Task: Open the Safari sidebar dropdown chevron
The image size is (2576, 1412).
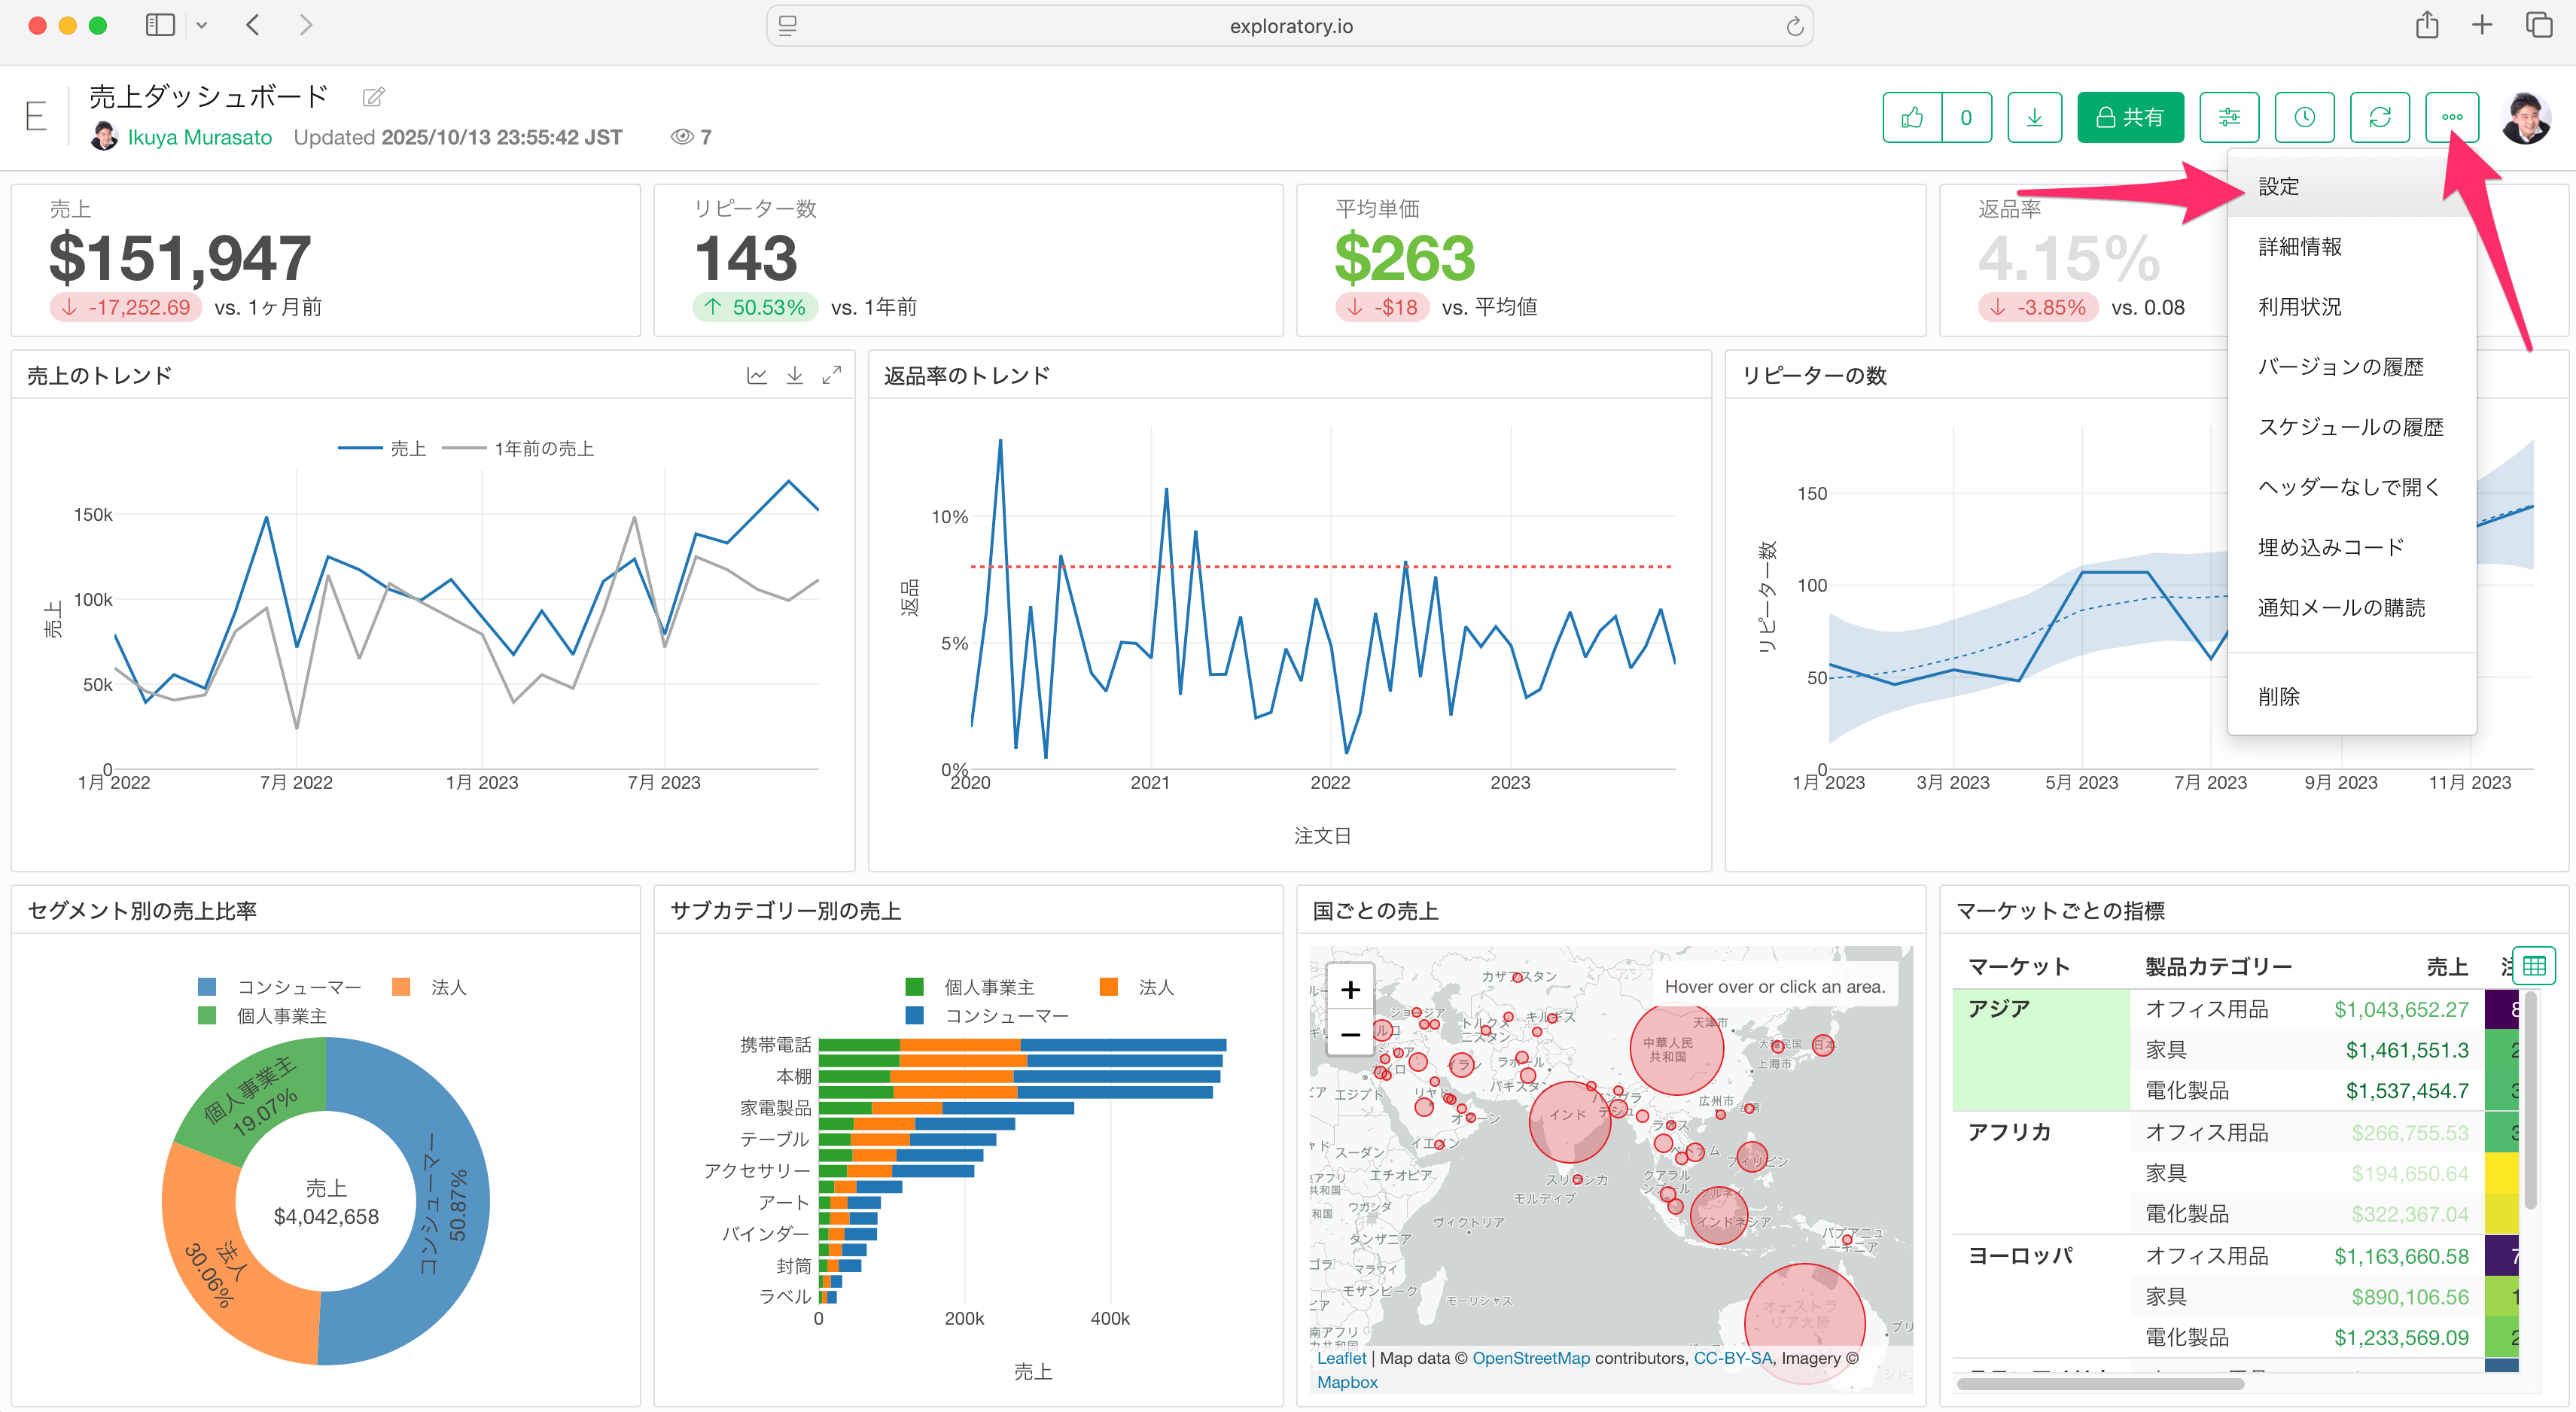Action: click(x=201, y=26)
